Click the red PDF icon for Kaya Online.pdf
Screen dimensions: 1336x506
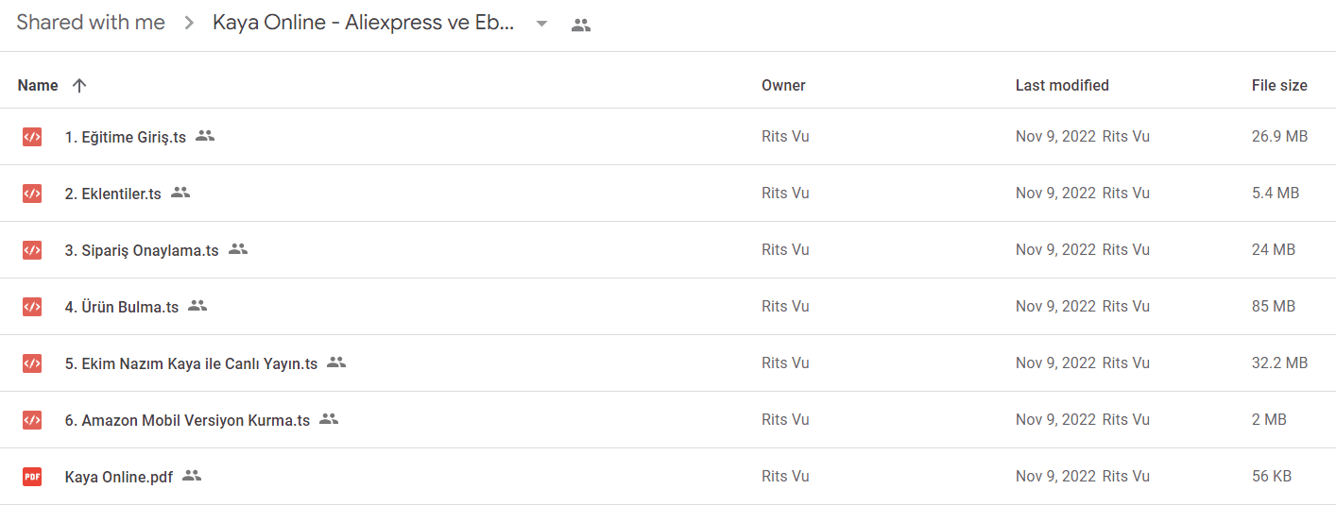[32, 477]
